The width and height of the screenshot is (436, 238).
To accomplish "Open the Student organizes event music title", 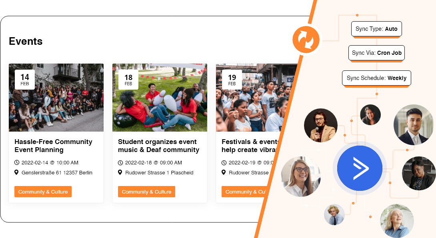I will [x=158, y=146].
